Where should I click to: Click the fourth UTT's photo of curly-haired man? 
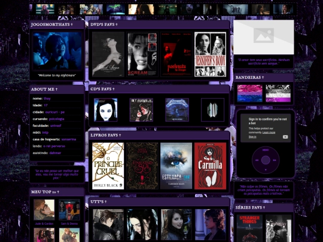(x=210, y=225)
